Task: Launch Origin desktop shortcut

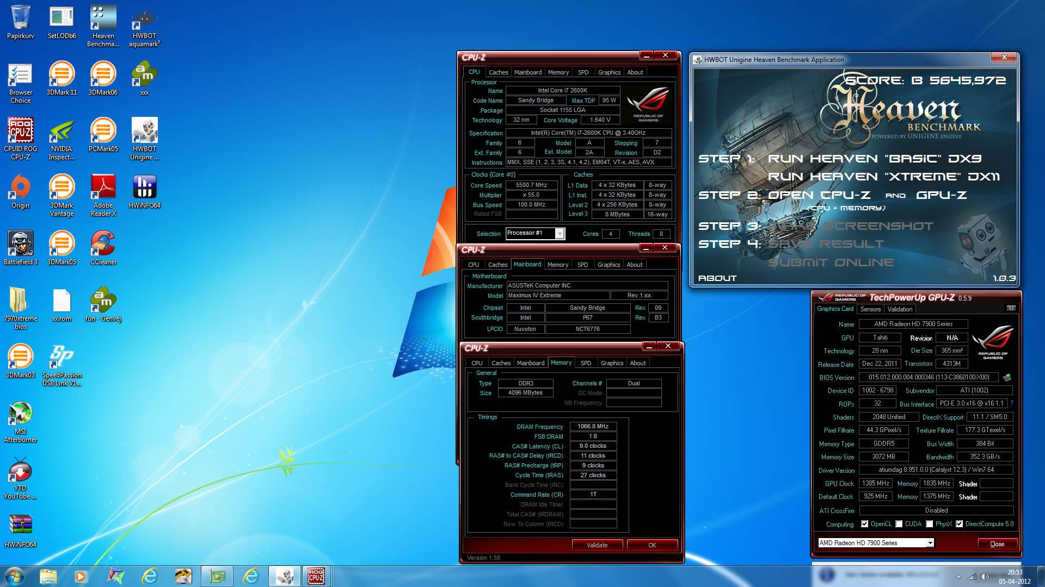Action: (x=21, y=191)
